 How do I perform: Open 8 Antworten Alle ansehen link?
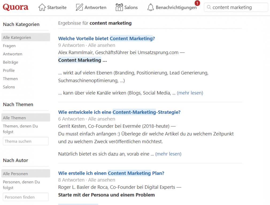[x=87, y=180]
